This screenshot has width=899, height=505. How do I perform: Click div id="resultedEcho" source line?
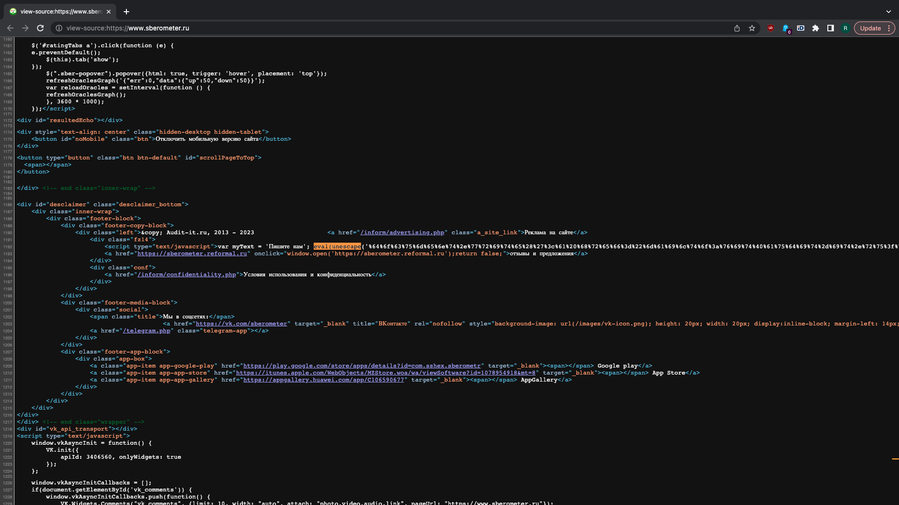(x=70, y=120)
